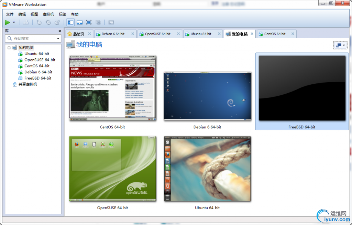Collapse the 我的电脑 tree node
Image resolution: width=352 pixels, height=225 pixels.
tap(9, 48)
